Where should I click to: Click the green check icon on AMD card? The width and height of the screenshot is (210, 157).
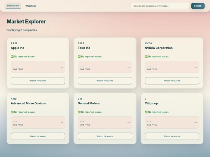(x=12, y=112)
